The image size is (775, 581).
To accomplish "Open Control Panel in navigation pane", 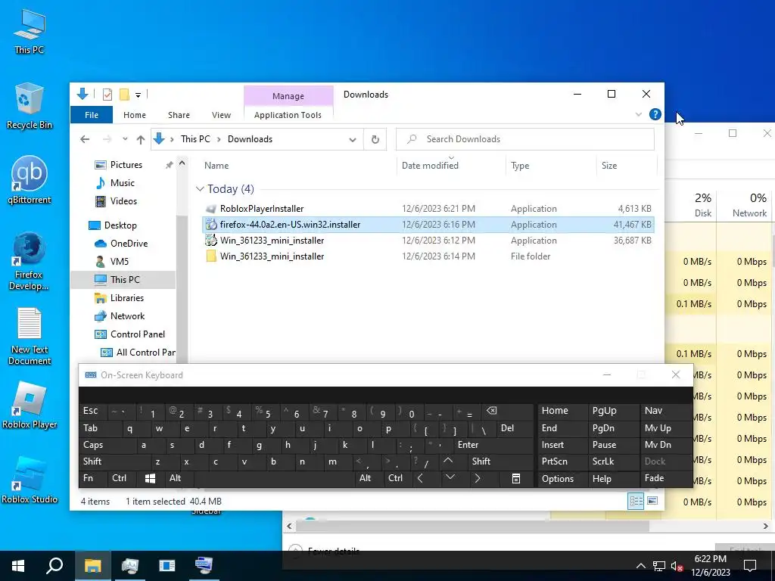I will click(138, 334).
